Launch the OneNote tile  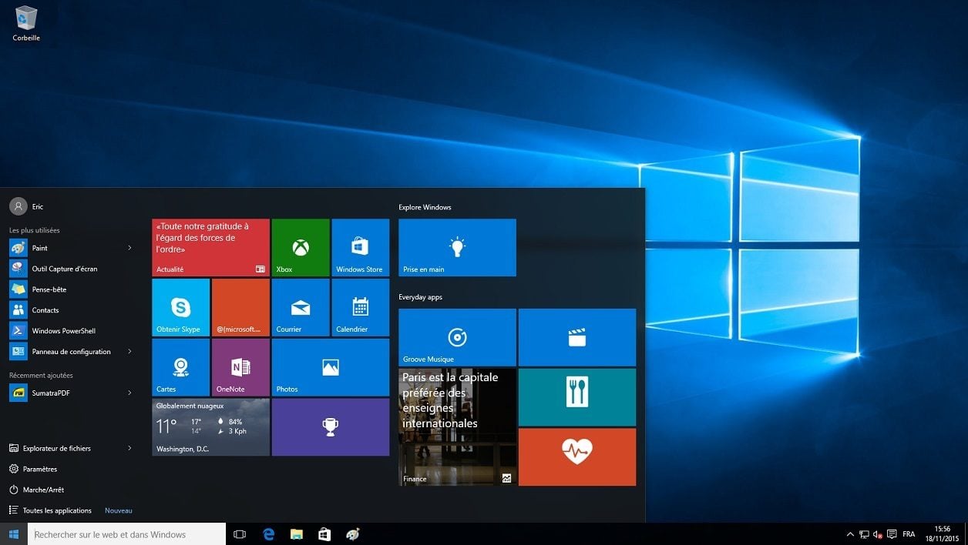(x=240, y=367)
